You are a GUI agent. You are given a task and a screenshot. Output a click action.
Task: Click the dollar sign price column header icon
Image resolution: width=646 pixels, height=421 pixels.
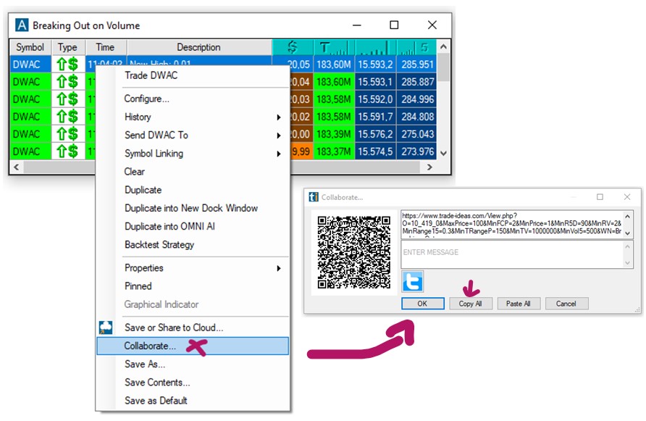click(x=293, y=48)
